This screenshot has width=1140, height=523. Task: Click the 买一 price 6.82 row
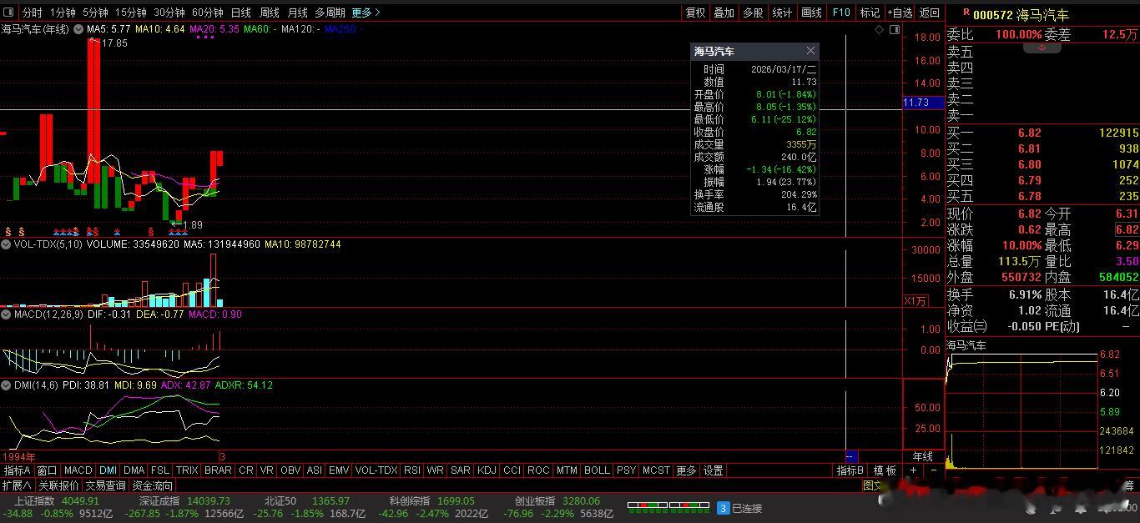pos(1042,133)
